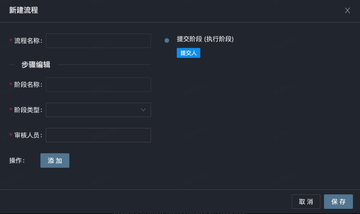Click the 提交阶段 timeline dot
This screenshot has width=360, height=214.
pyautogui.click(x=167, y=40)
